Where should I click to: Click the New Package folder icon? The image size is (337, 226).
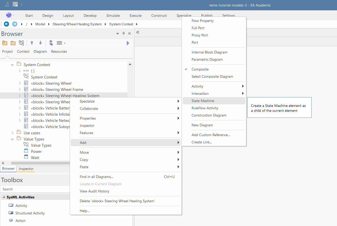pos(13,43)
